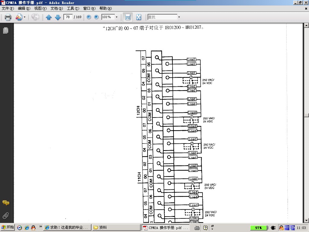Click the page number input field
This screenshot has width=309, height=232.
(x=68, y=17)
